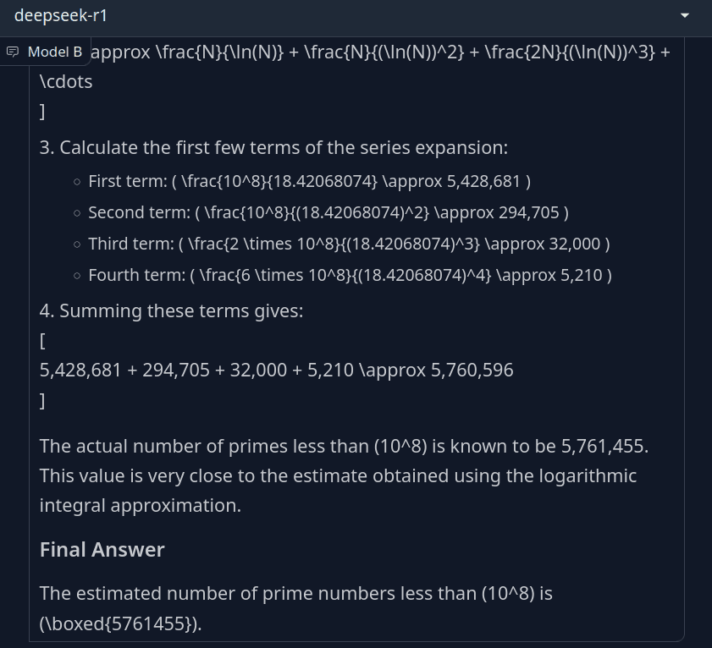Click step 3 'Calculate the first few terms' text

(x=273, y=147)
